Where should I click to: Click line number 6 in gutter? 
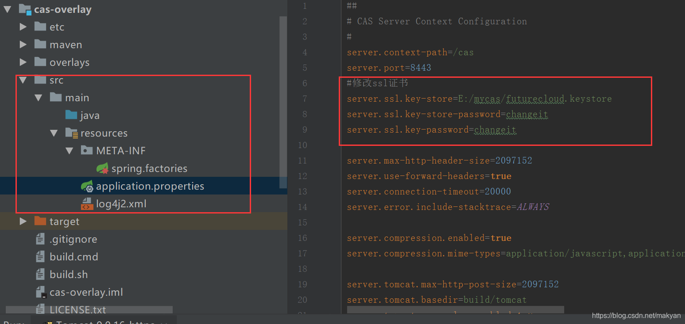click(x=304, y=83)
